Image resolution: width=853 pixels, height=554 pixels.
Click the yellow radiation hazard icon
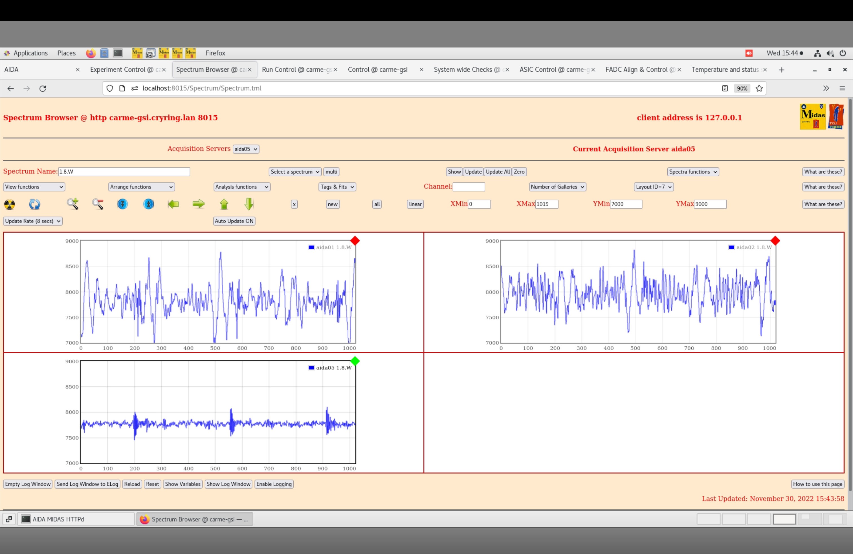(x=10, y=204)
